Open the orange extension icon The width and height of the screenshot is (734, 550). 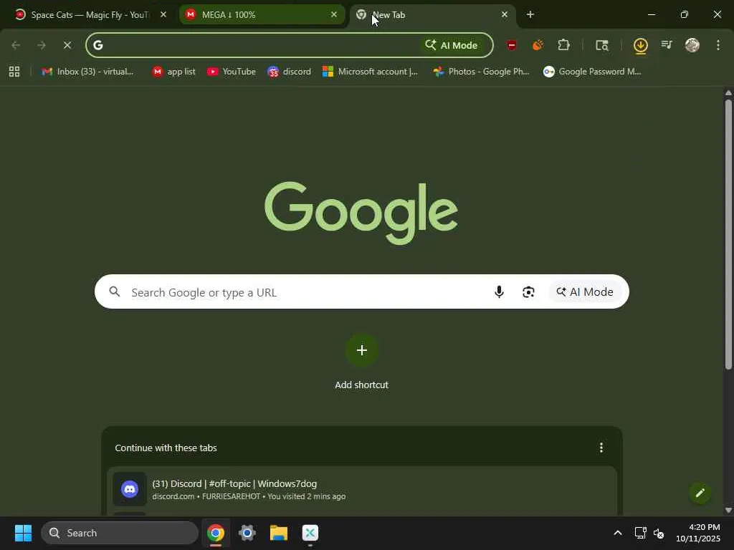pyautogui.click(x=538, y=45)
